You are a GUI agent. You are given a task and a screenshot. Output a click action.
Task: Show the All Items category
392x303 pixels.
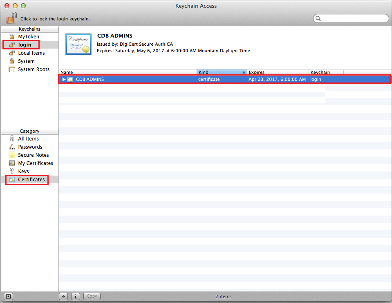tap(28, 139)
